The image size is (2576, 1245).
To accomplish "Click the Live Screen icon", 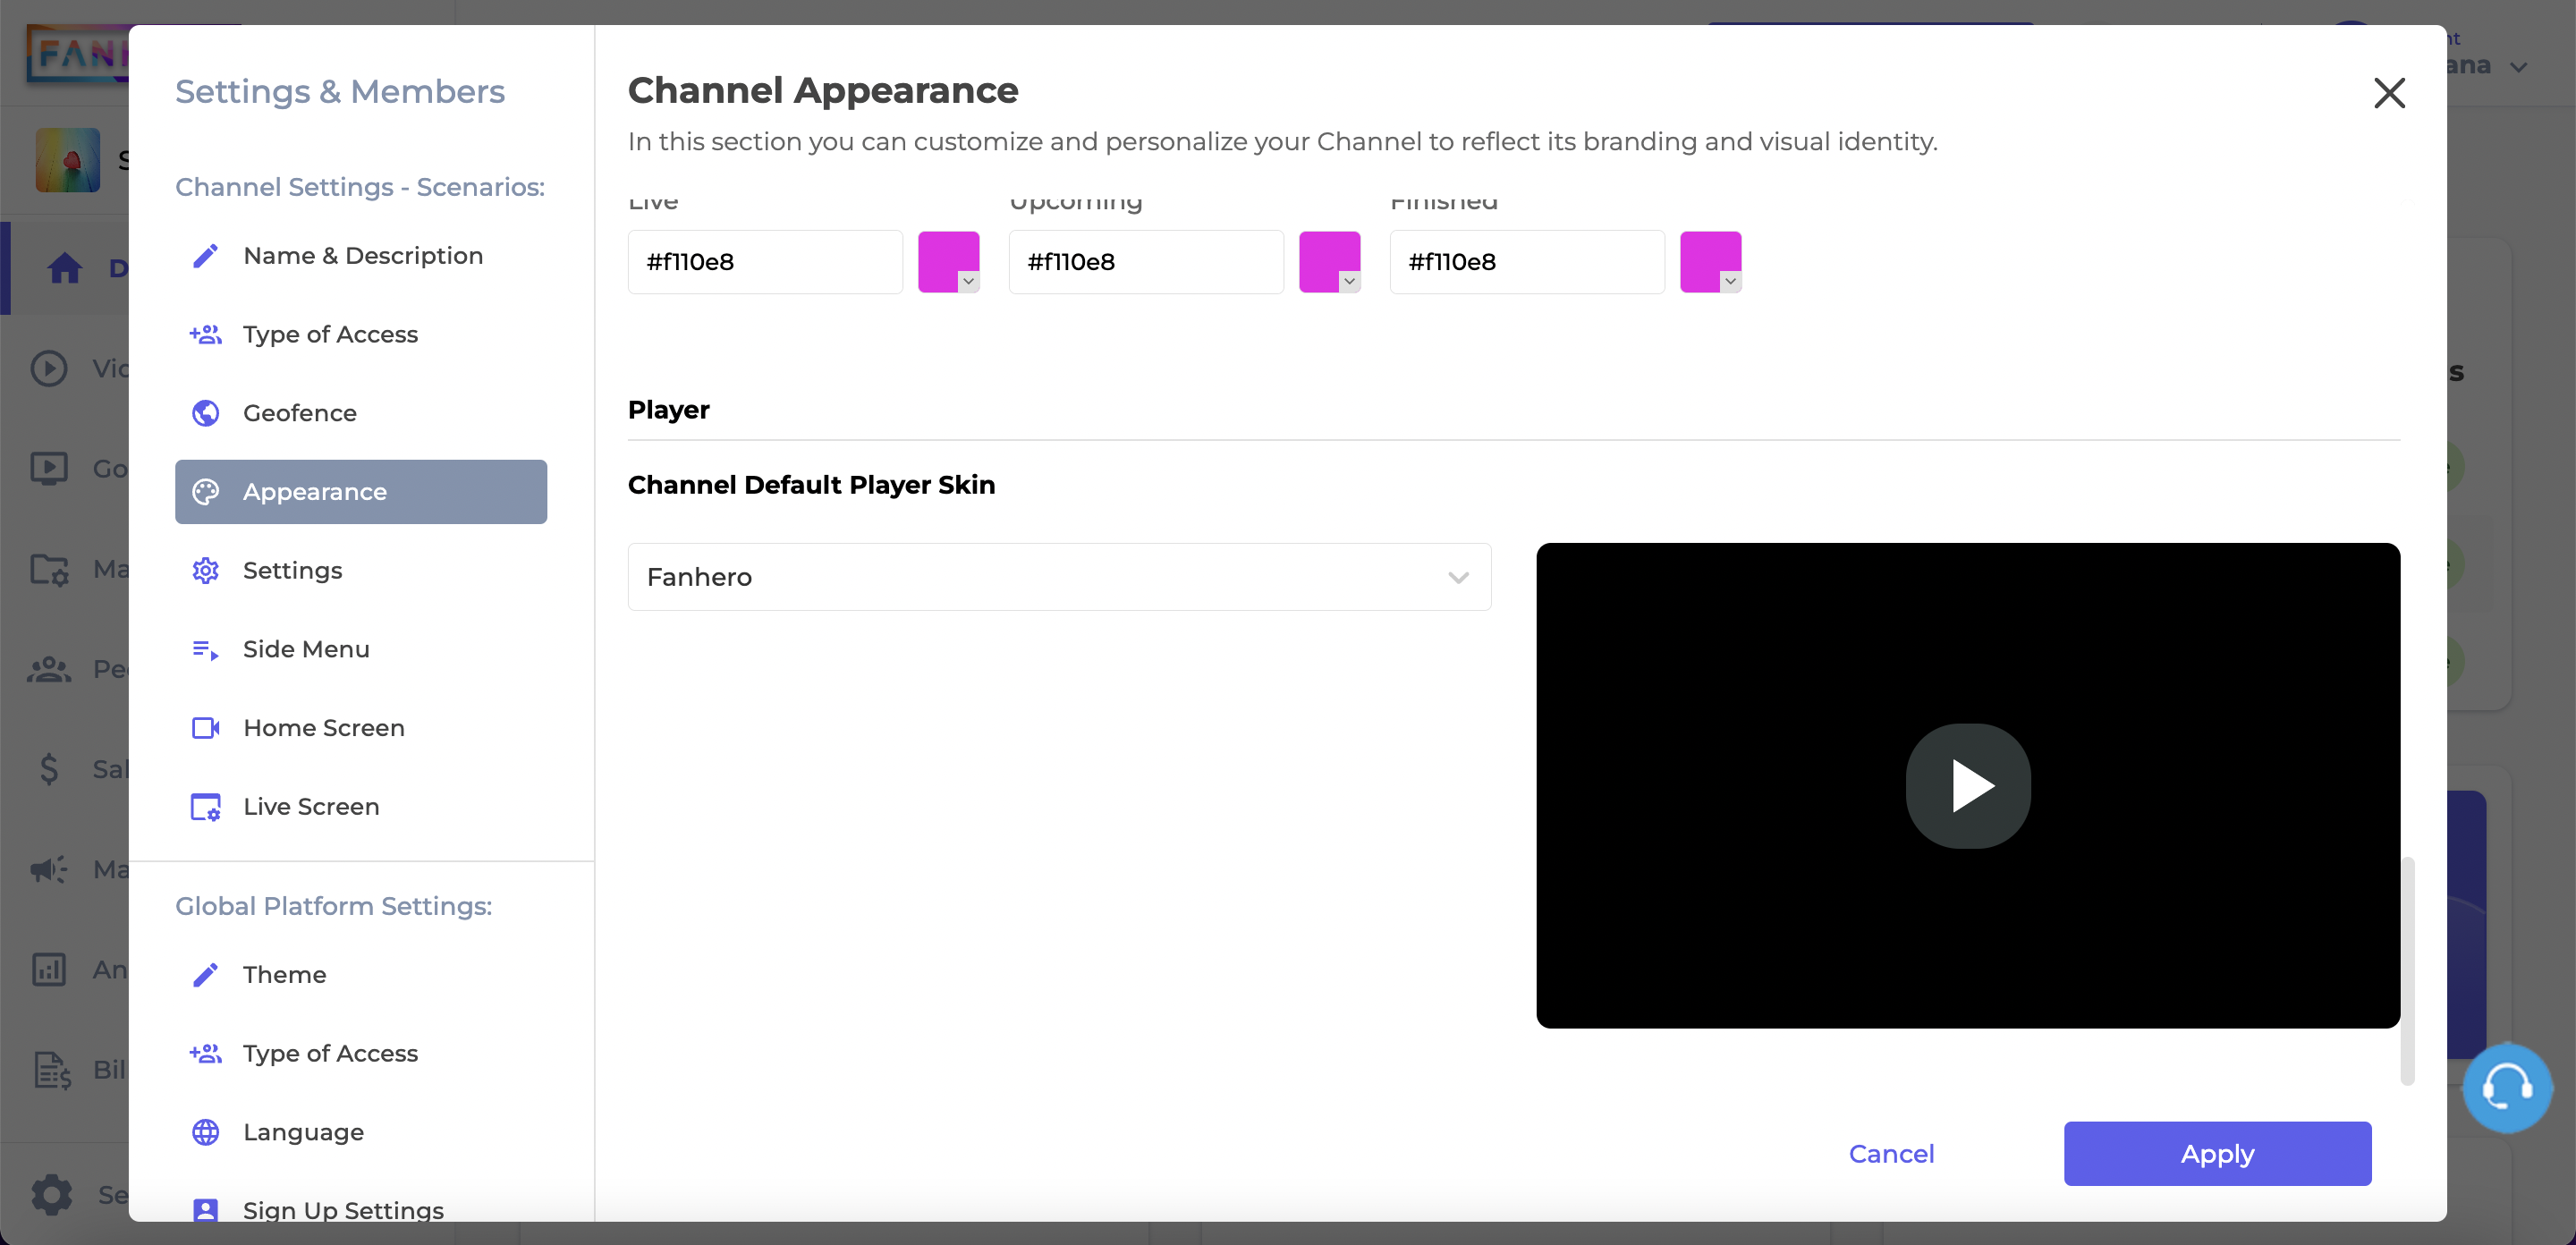I will pos(206,807).
